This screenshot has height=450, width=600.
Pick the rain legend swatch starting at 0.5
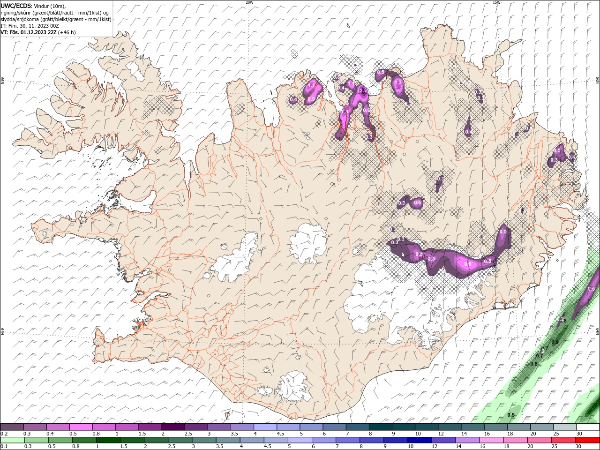click(60, 440)
